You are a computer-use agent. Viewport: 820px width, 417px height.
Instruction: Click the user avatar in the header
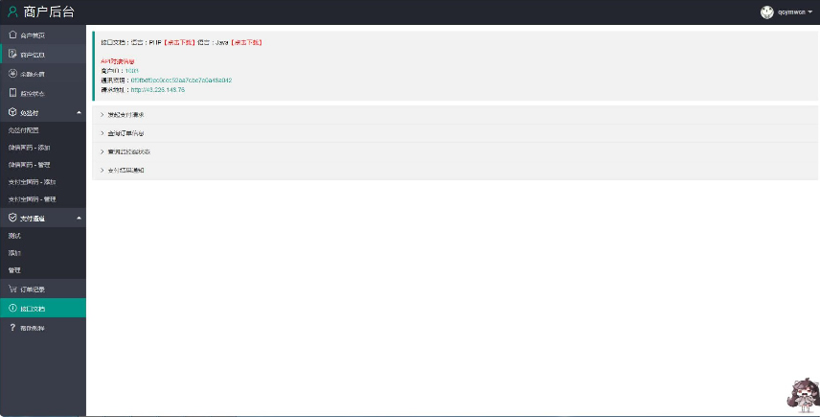[x=766, y=12]
